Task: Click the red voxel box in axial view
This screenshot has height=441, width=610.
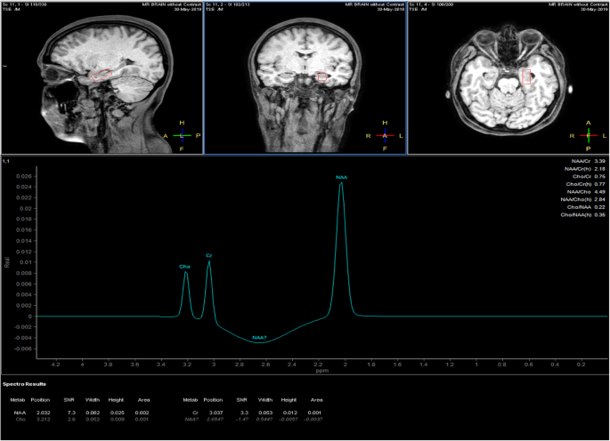Action: click(x=525, y=76)
